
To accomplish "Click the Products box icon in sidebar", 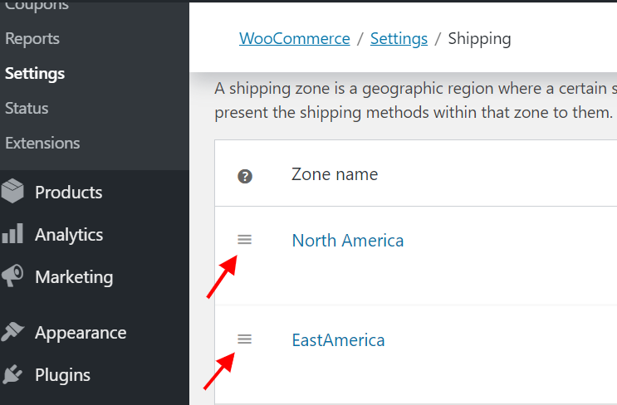I will (12, 192).
